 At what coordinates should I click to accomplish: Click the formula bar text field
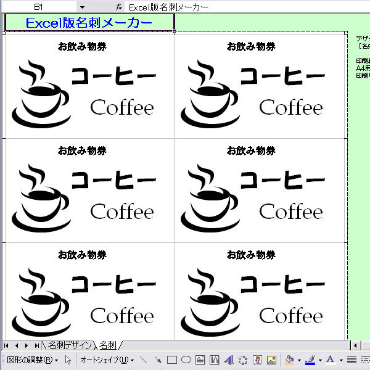point(247,7)
